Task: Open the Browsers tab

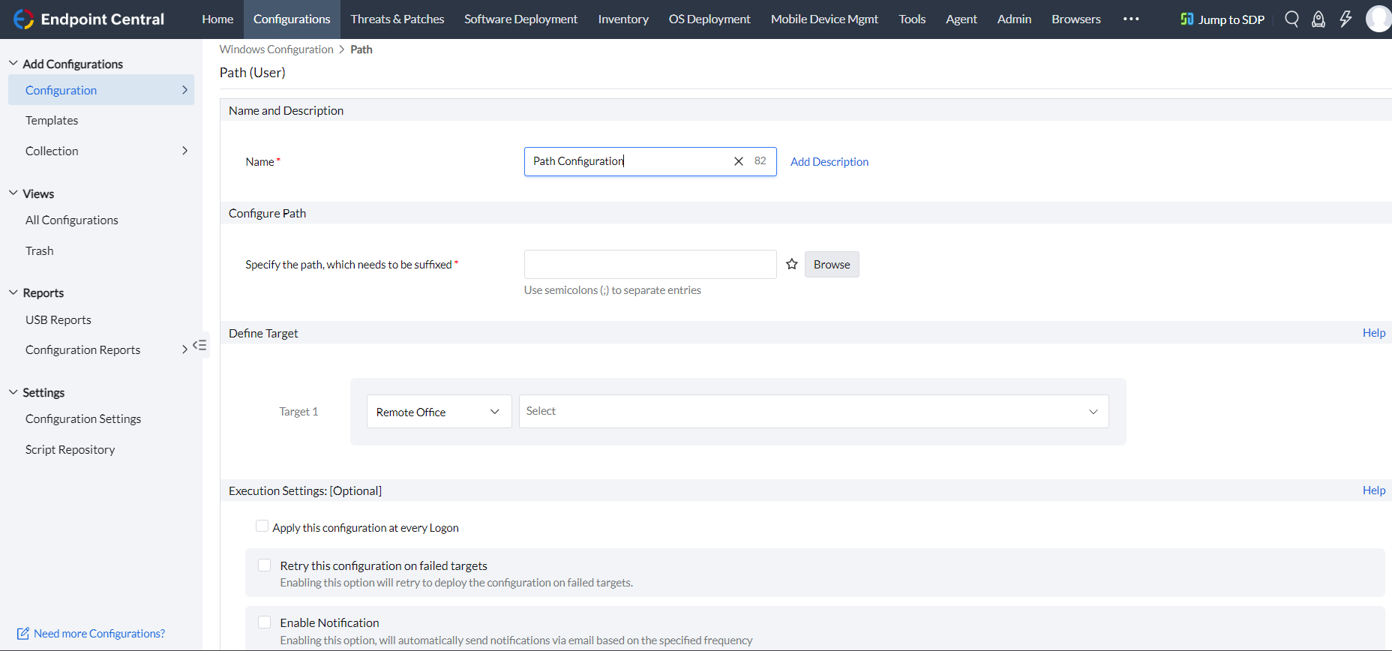Action: [1076, 19]
